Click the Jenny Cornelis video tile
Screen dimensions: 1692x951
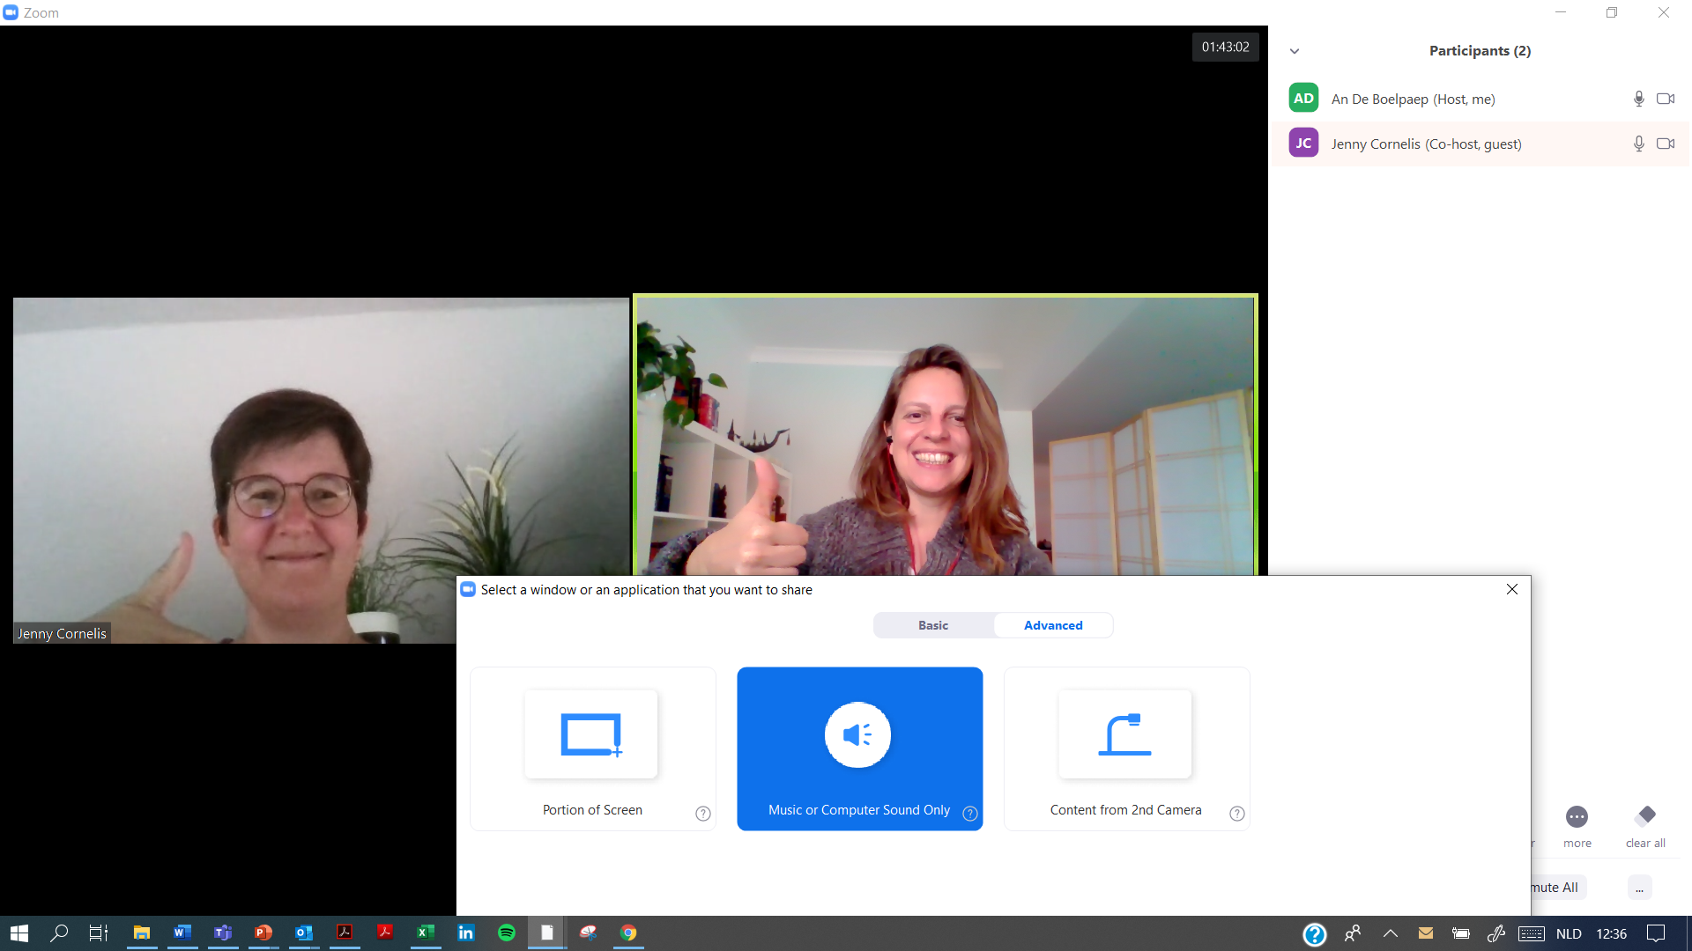(x=321, y=470)
